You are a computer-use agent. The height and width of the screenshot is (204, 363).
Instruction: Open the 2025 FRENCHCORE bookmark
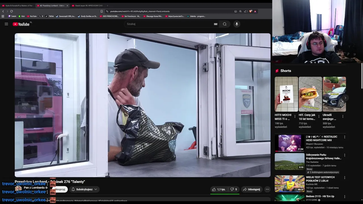coord(109,16)
